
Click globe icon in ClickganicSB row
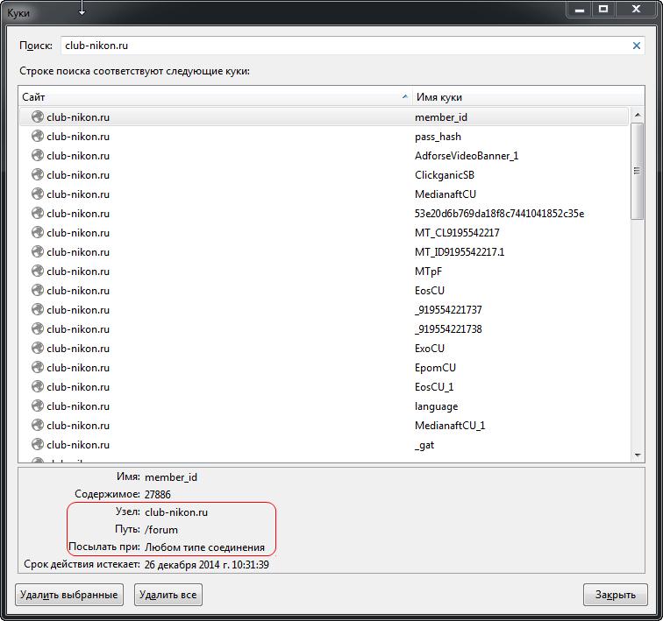pos(38,175)
